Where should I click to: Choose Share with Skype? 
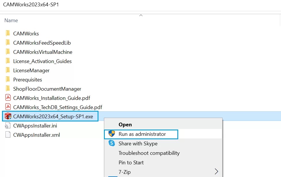coord(138,144)
